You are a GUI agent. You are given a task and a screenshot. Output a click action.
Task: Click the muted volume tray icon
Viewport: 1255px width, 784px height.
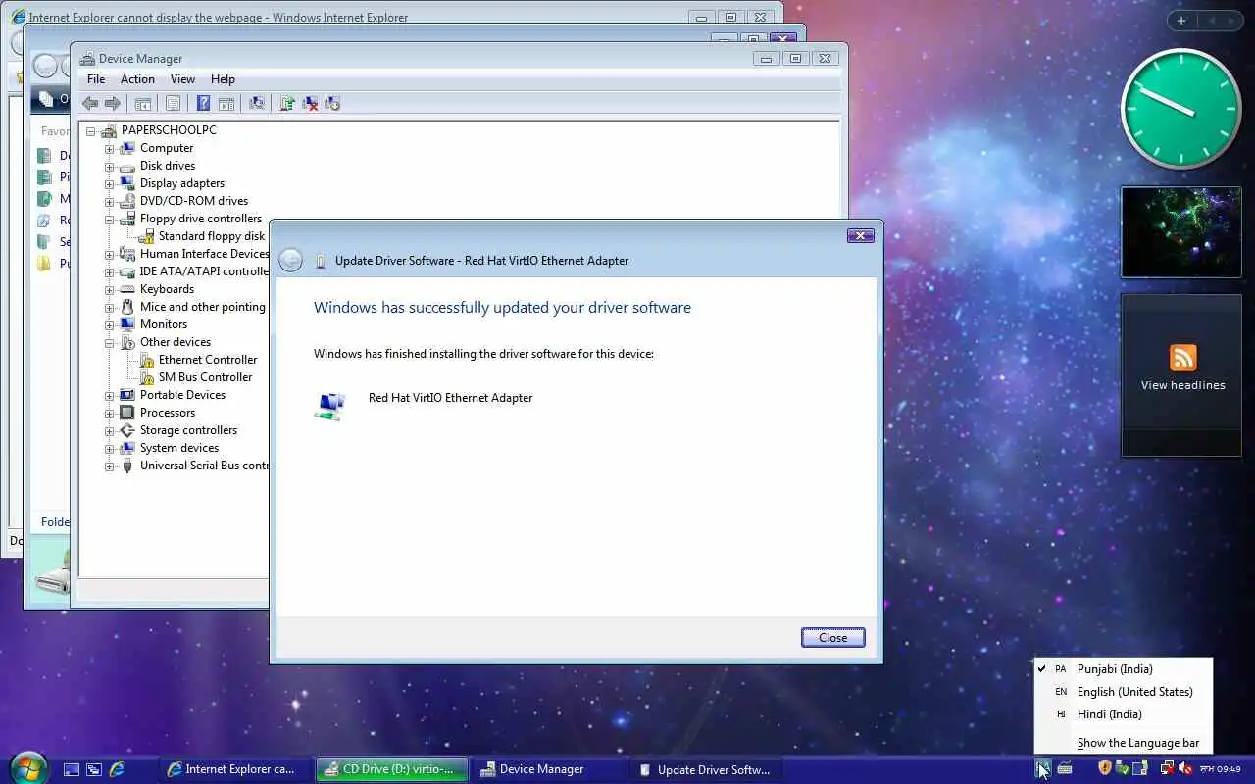coord(1184,768)
